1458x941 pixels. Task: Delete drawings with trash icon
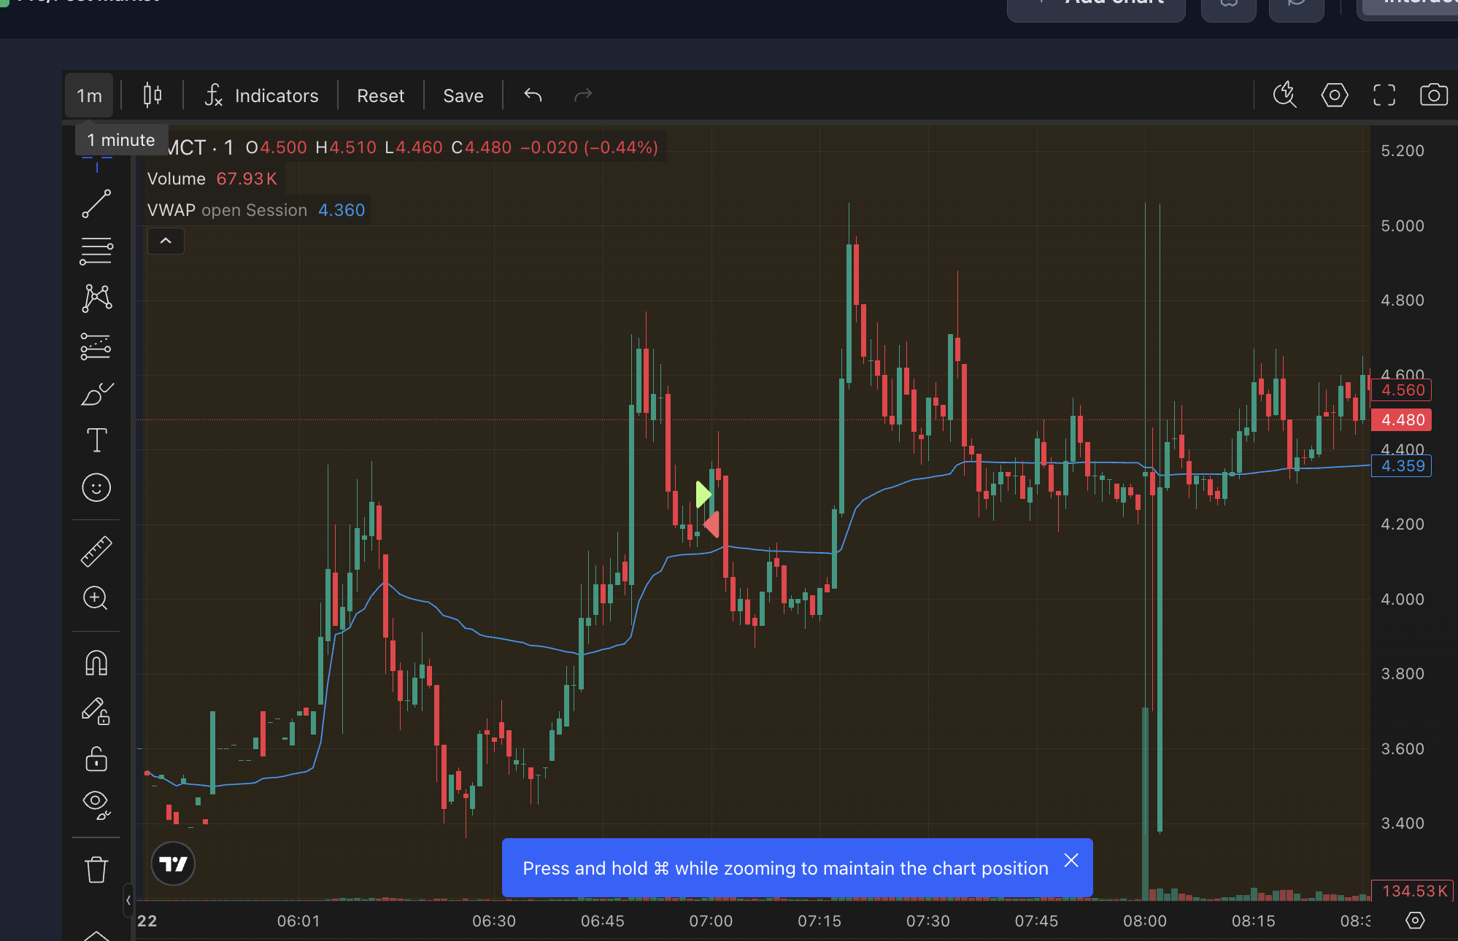point(96,869)
